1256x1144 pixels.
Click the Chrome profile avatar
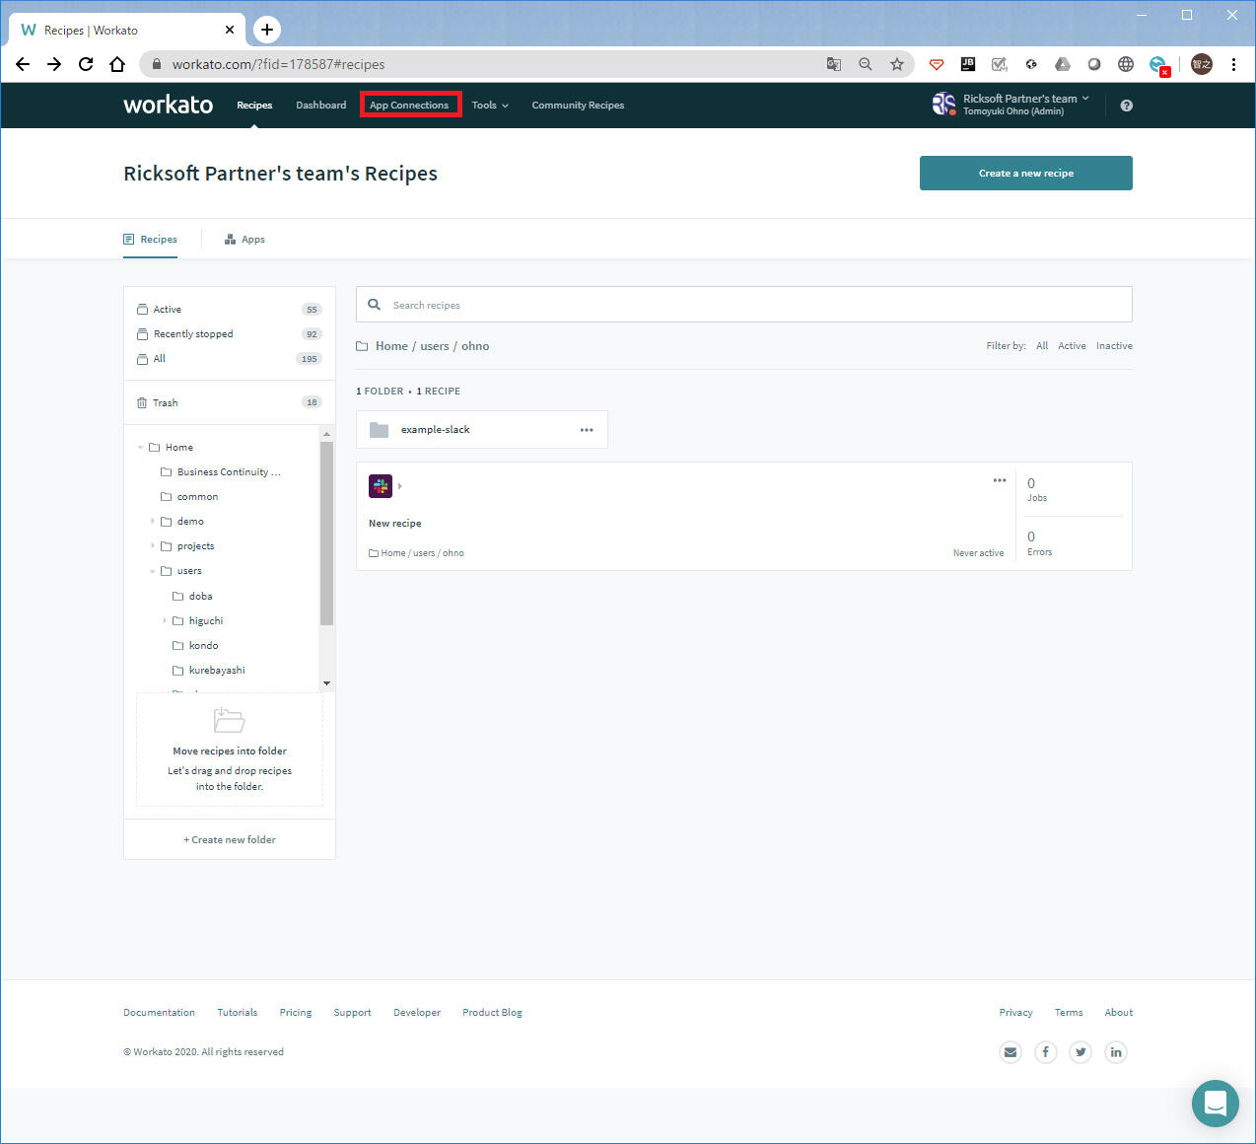coord(1202,64)
